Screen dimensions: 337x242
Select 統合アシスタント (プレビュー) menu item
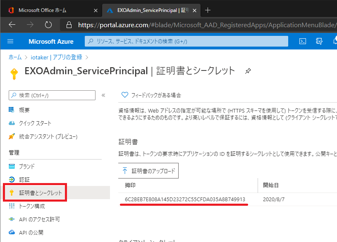click(x=48, y=136)
